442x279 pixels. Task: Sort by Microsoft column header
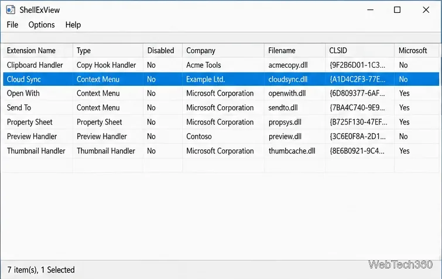point(416,51)
